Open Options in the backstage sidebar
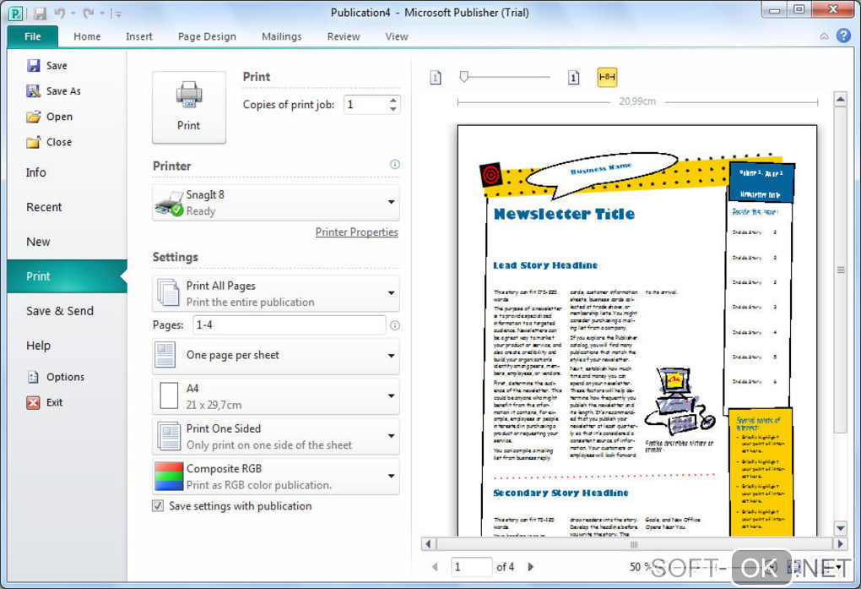 (x=56, y=377)
